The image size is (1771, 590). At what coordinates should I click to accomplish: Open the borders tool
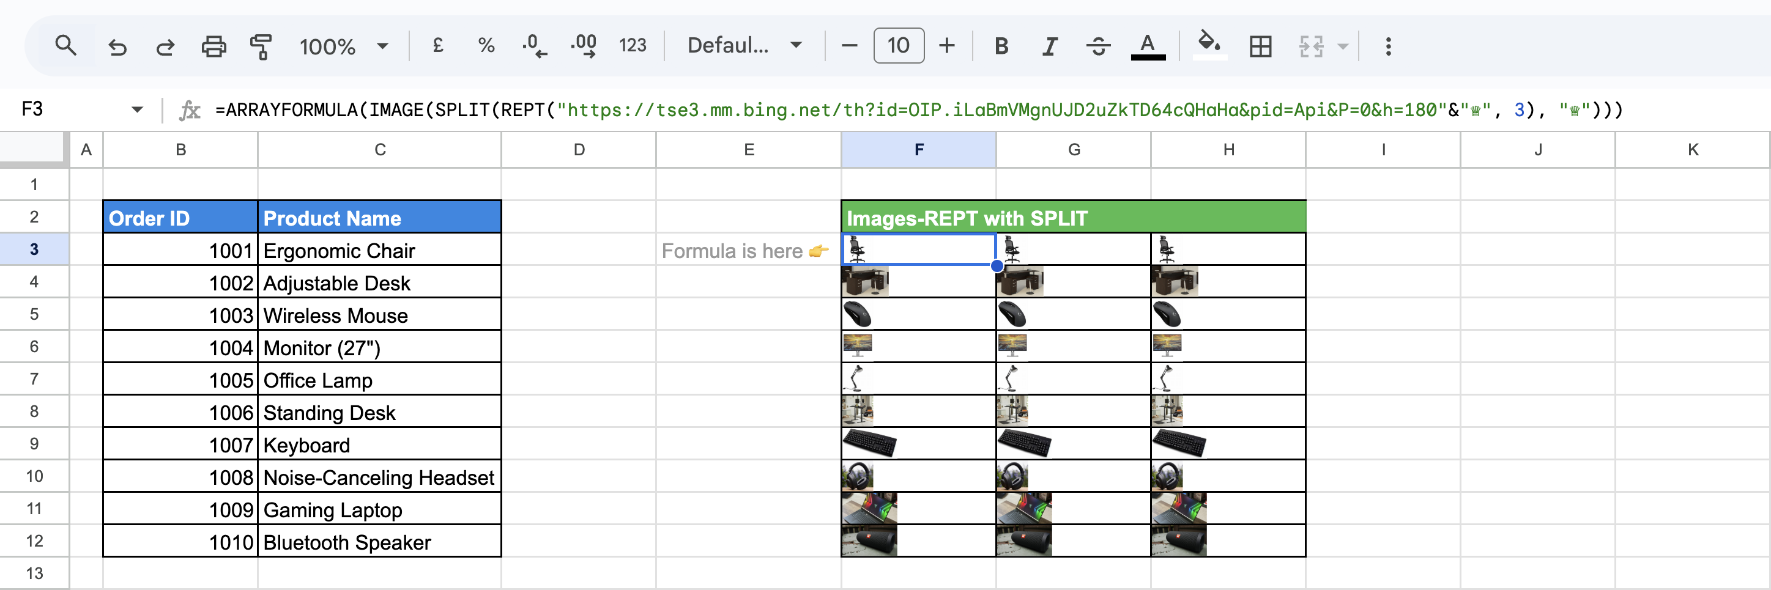coord(1260,46)
